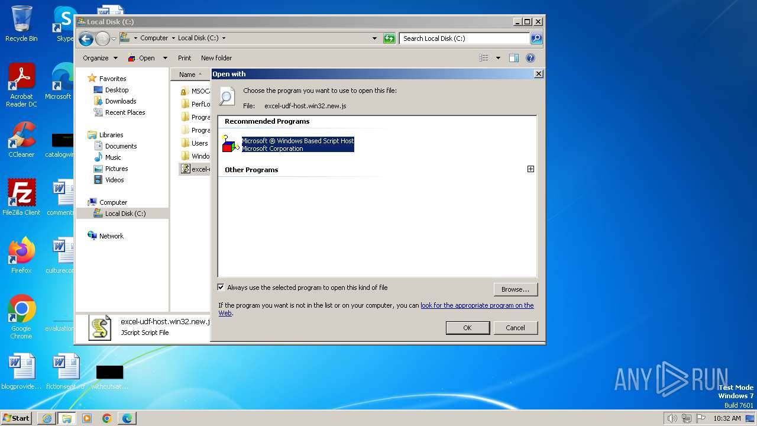The image size is (757, 426).
Task: Expand the Computer breadcrumb arrow
Action: click(x=173, y=38)
